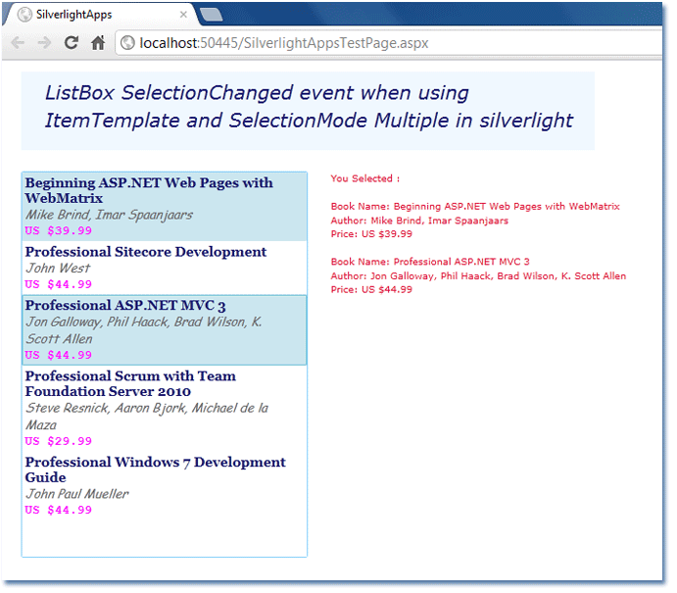677x593 pixels.
Task: Open the home page via the house icon
Action: [98, 43]
